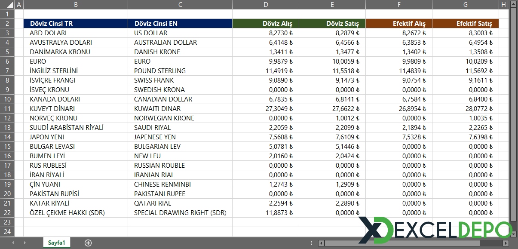Click the Döviz Satış header cell
The height and width of the screenshot is (249, 518).
pos(332,24)
